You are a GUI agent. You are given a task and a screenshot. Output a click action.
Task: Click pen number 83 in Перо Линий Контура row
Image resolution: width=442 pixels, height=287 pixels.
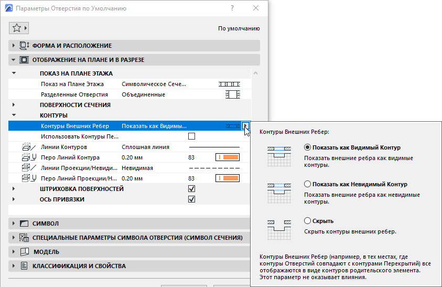tap(191, 157)
